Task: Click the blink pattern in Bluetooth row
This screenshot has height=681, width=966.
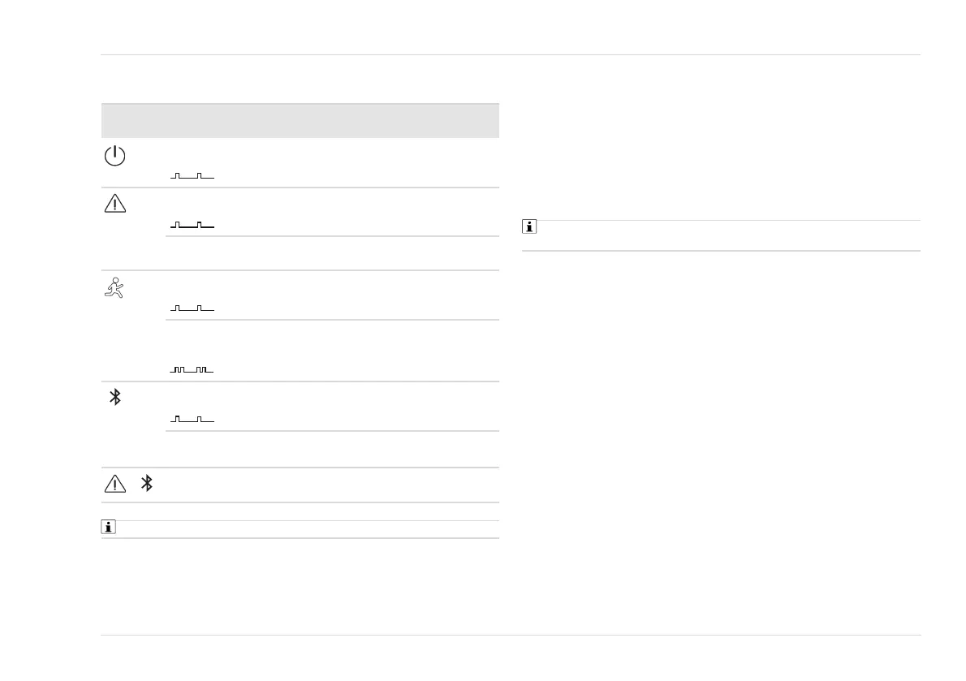Action: (x=192, y=419)
